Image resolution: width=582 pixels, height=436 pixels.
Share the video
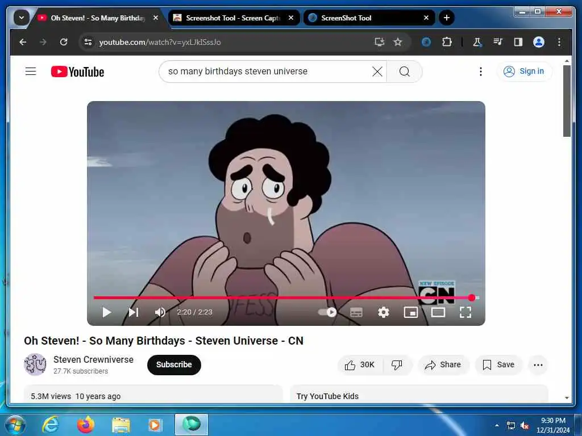click(x=443, y=365)
